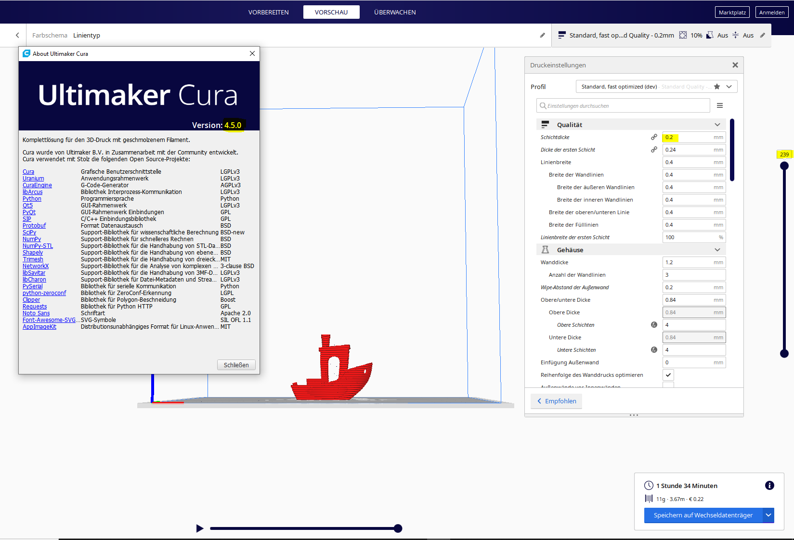This screenshot has width=794, height=540.
Task: Click the support settings icon showing Aus
Action: tap(710, 35)
